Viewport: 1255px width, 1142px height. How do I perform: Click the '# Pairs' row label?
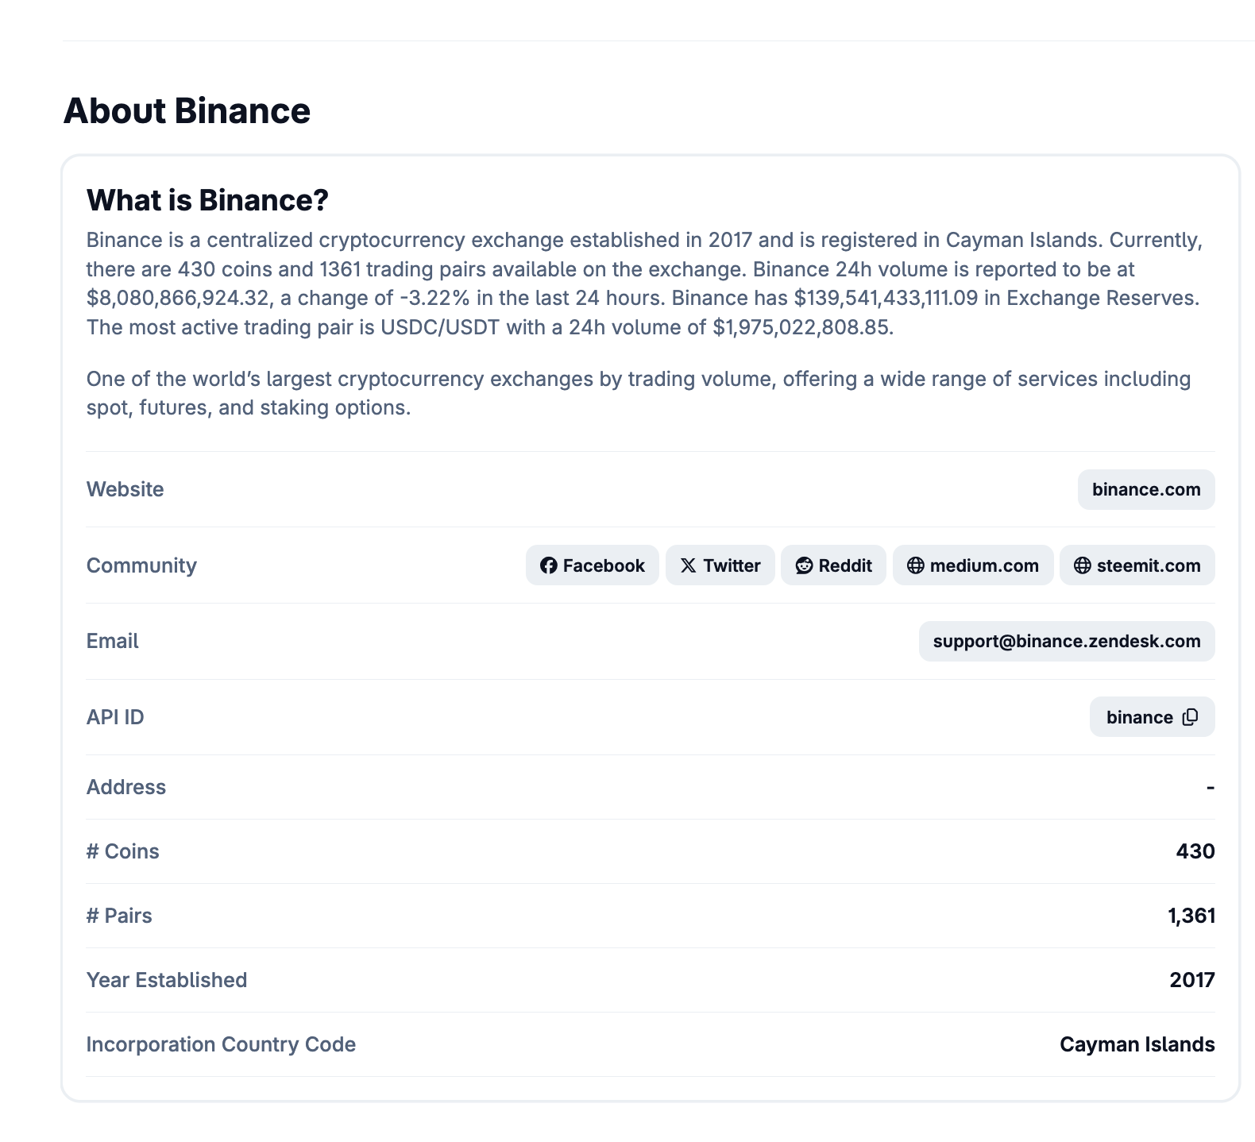coord(119,916)
